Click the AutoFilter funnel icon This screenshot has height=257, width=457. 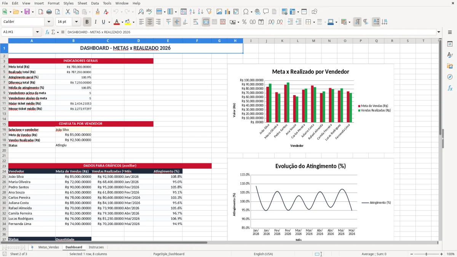(x=209, y=12)
